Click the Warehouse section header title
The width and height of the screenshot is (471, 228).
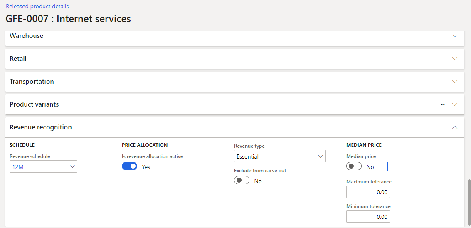[27, 36]
